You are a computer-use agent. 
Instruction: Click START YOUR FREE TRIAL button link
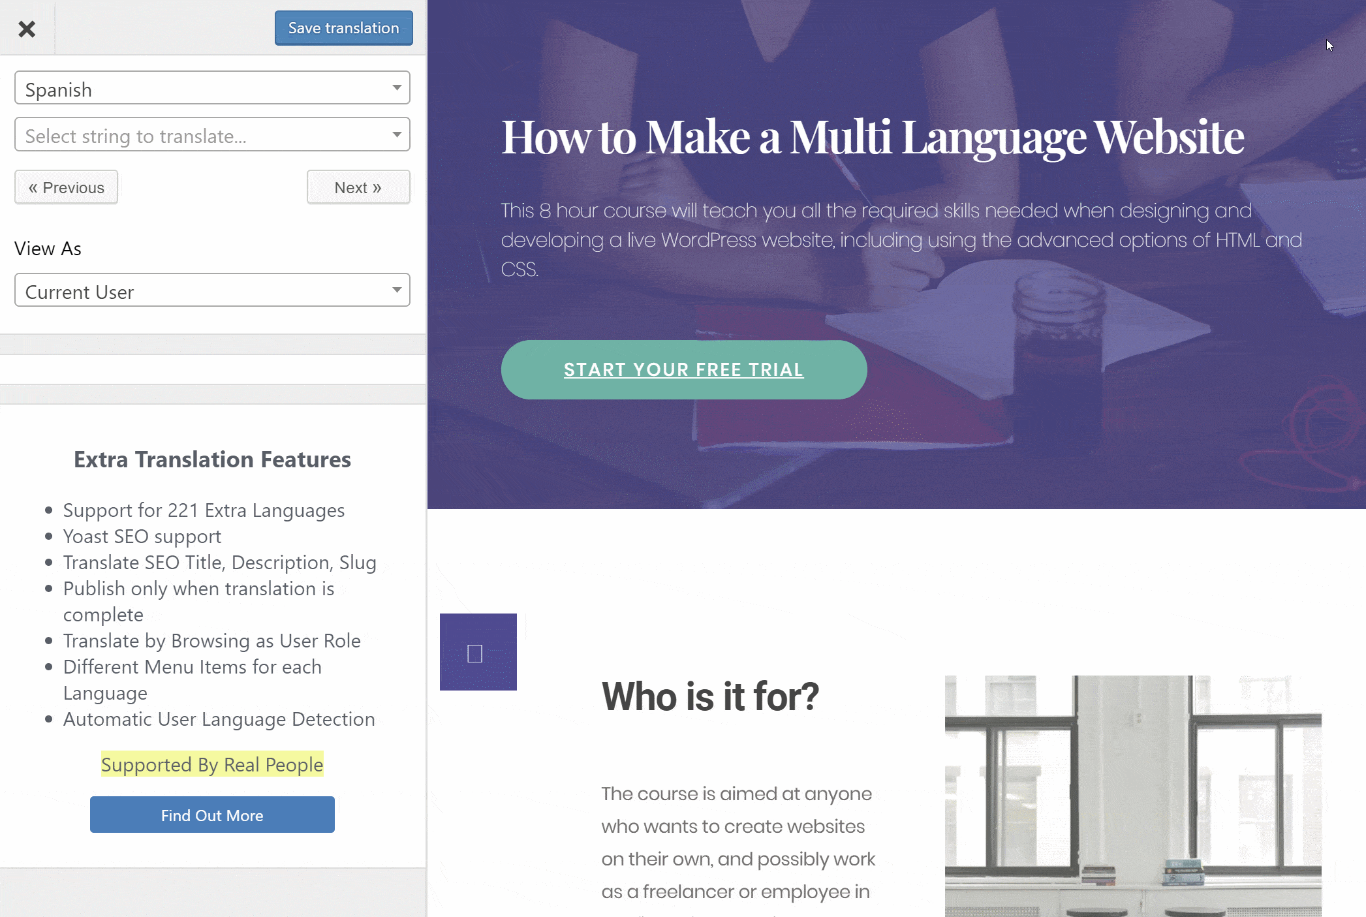click(683, 369)
